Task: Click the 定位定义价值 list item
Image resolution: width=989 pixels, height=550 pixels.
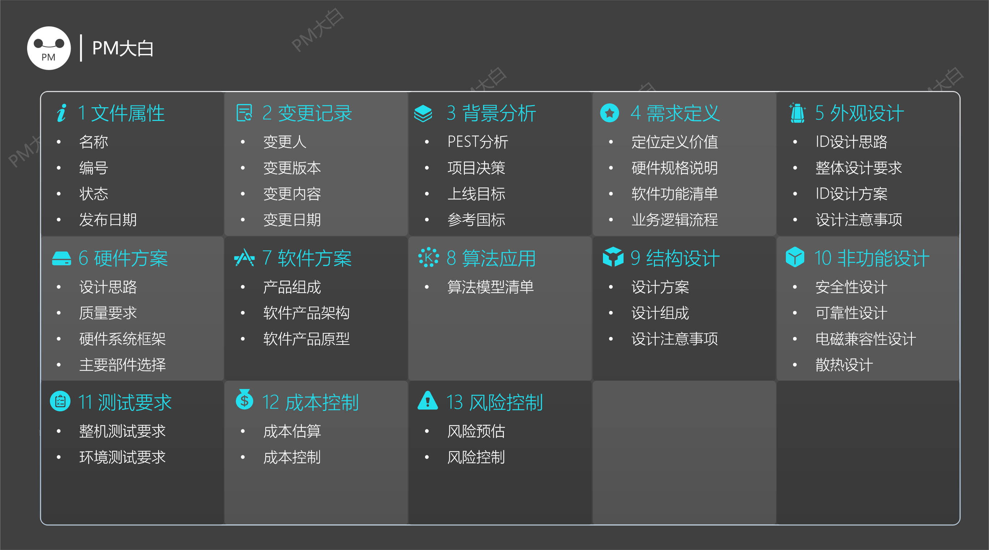Action: (x=675, y=142)
